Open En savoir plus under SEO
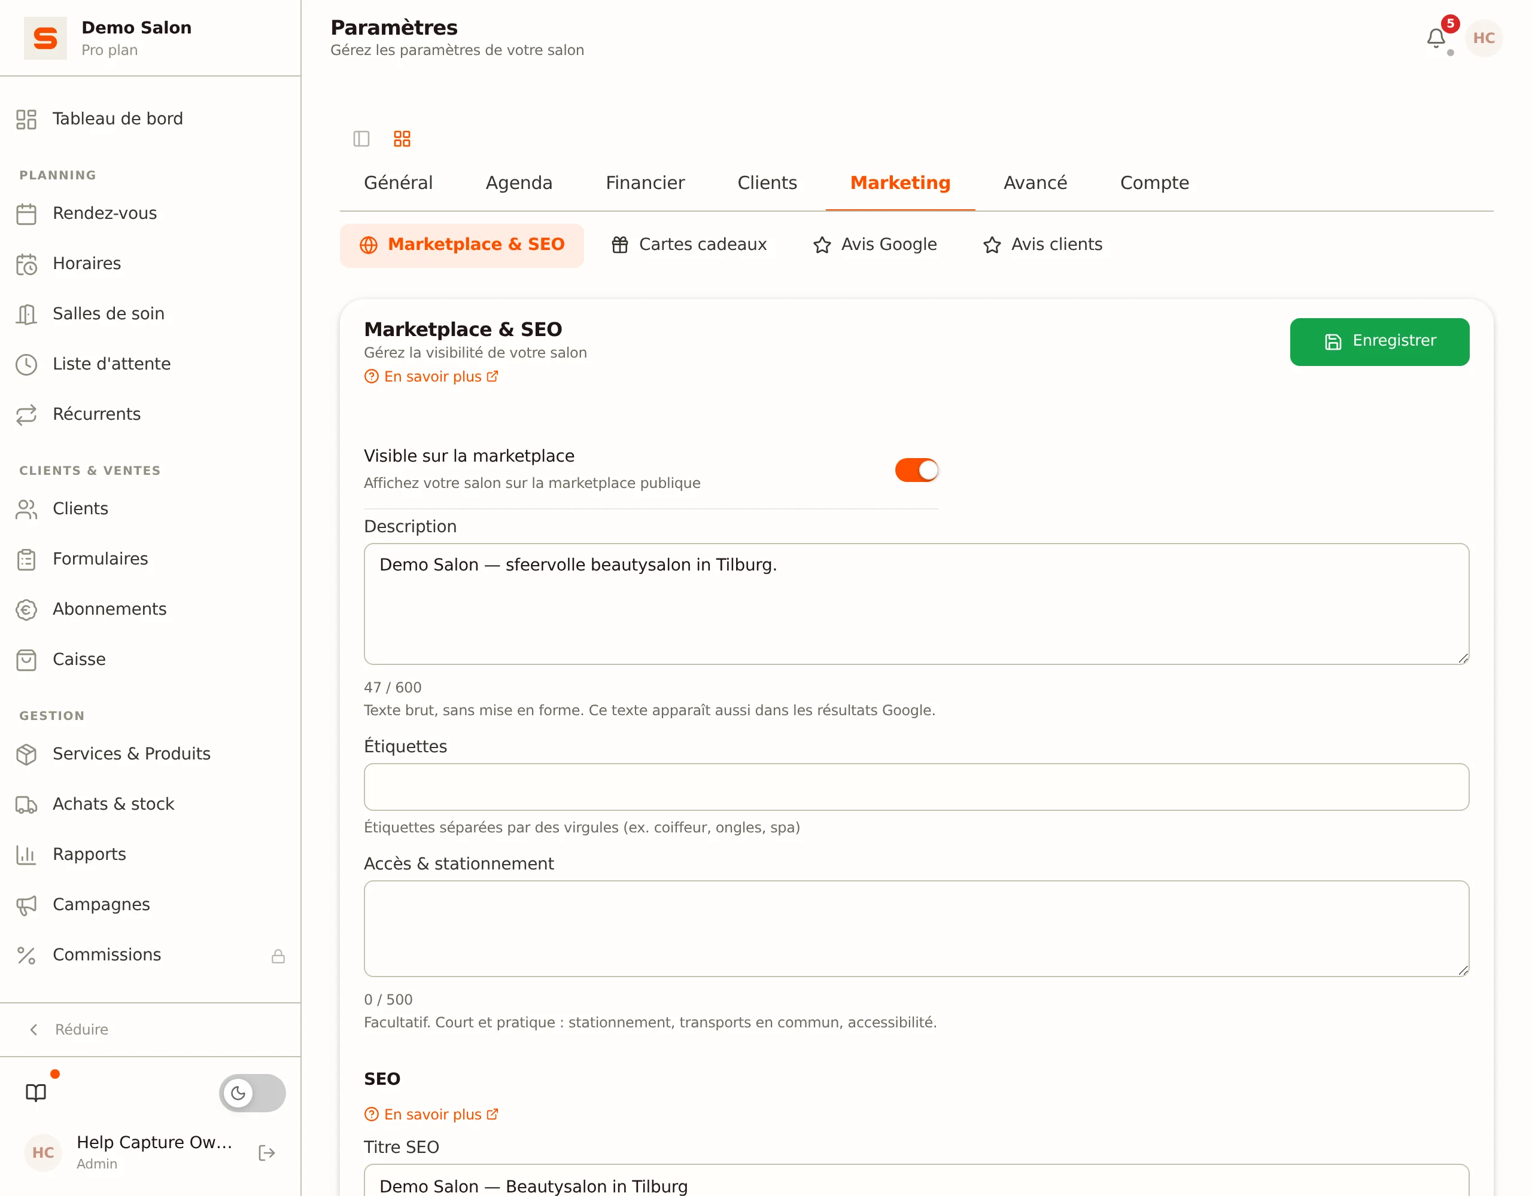The image size is (1532, 1196). [x=431, y=1114]
